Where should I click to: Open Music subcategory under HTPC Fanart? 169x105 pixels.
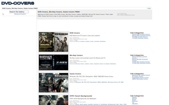[134, 100]
